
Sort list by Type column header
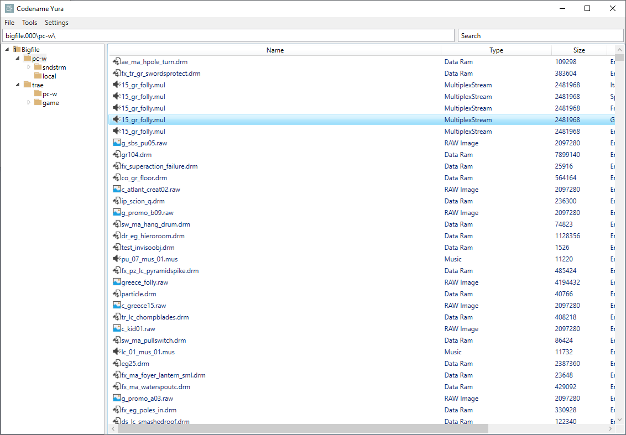pos(496,50)
